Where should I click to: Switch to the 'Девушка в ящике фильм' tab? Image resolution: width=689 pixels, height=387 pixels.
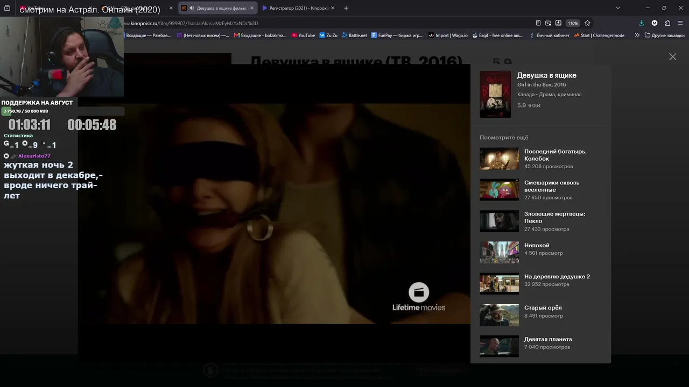[x=218, y=8]
